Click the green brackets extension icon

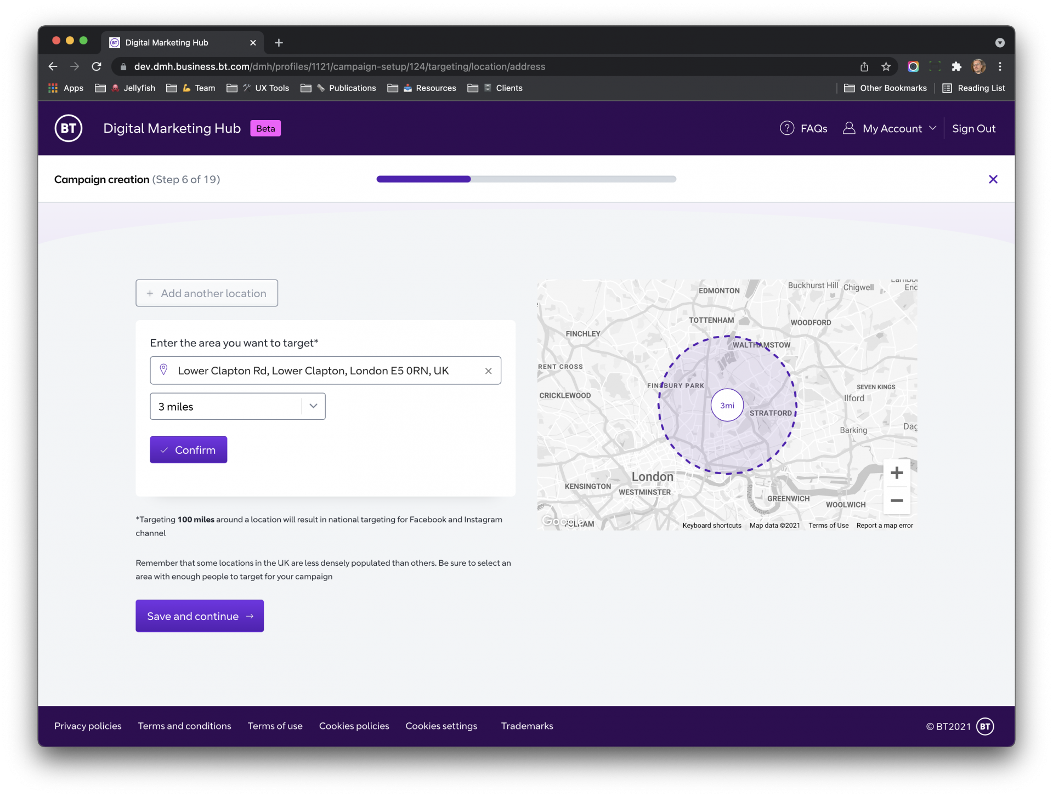935,66
